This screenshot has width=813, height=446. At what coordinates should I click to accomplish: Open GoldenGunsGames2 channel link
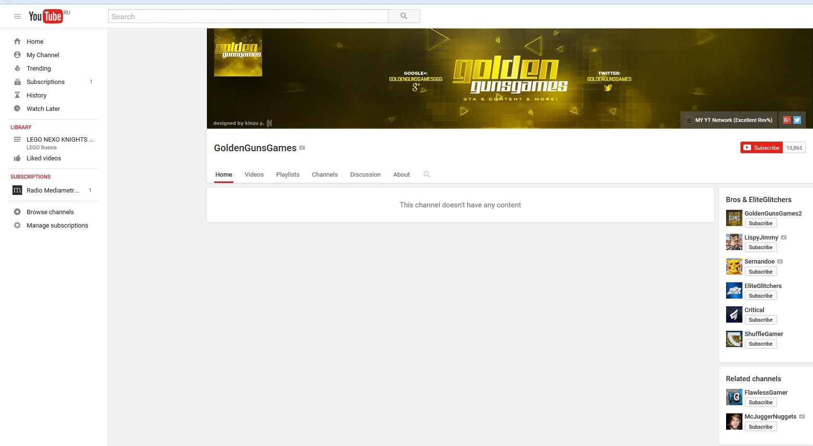(x=773, y=214)
